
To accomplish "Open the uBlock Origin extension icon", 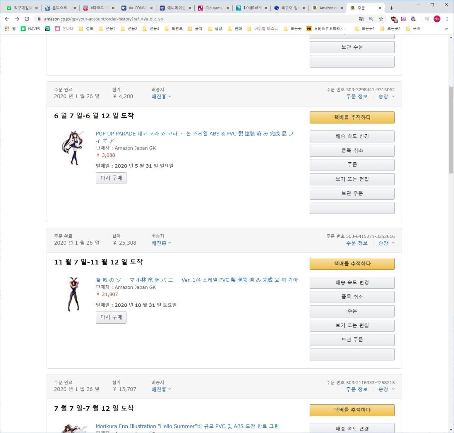I will [x=393, y=19].
